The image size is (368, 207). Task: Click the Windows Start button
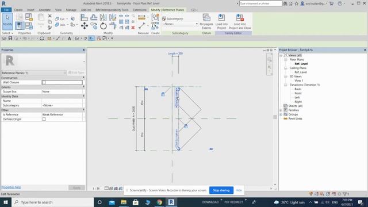pos(6,202)
